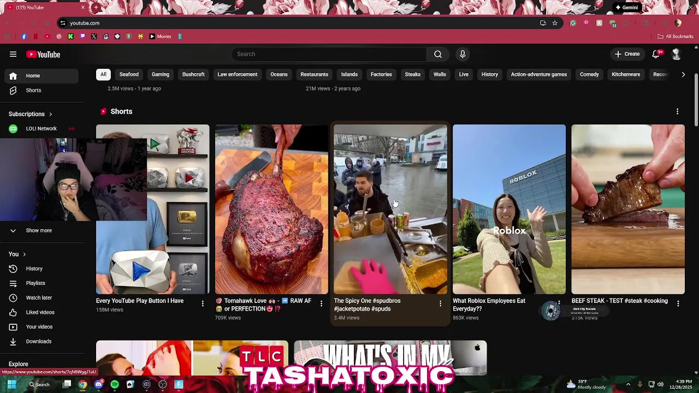
Task: Expand the You section chevron
Action: (x=24, y=254)
